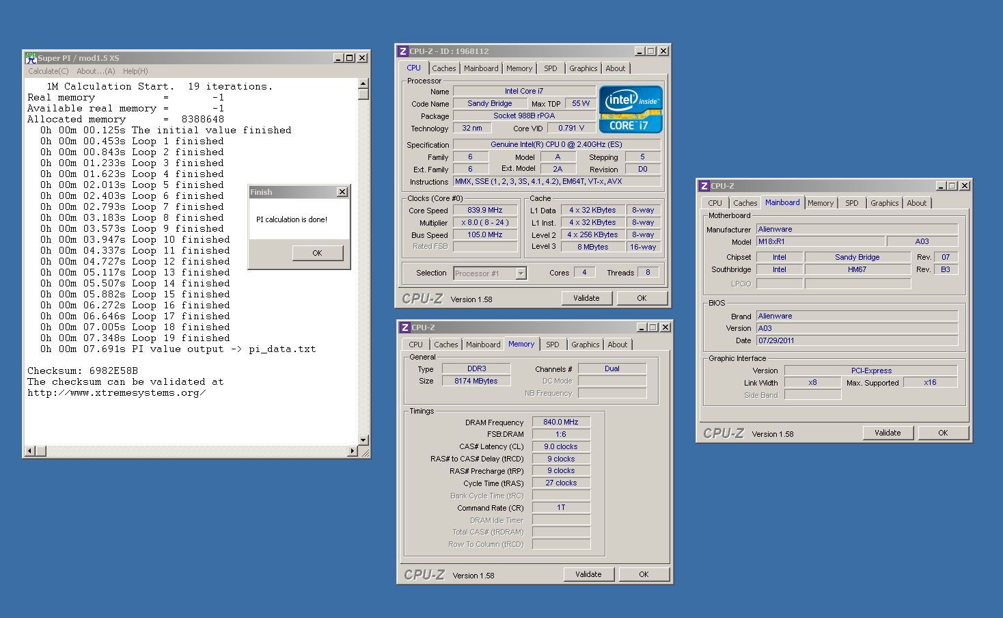Switch to Graphics tab in Mainboard window
This screenshot has height=618, width=1003.
(885, 203)
